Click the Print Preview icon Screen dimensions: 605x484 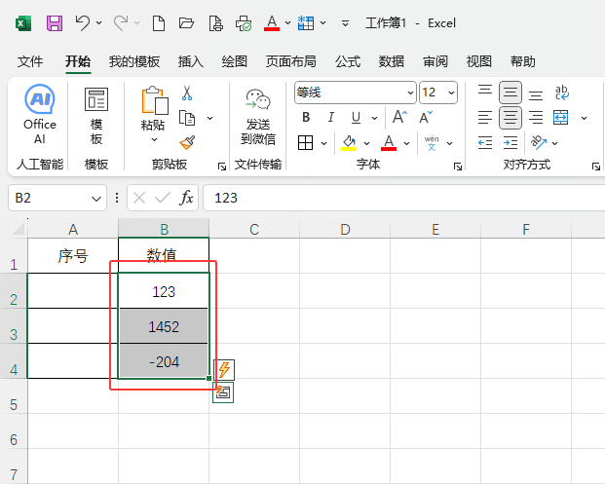(x=215, y=23)
